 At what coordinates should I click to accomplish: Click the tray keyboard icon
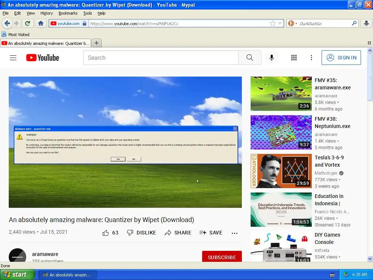coord(332,275)
